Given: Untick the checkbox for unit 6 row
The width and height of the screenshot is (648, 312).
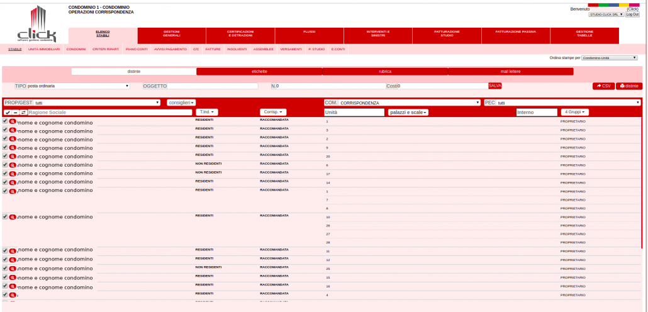Looking at the screenshot, I should point(5,164).
